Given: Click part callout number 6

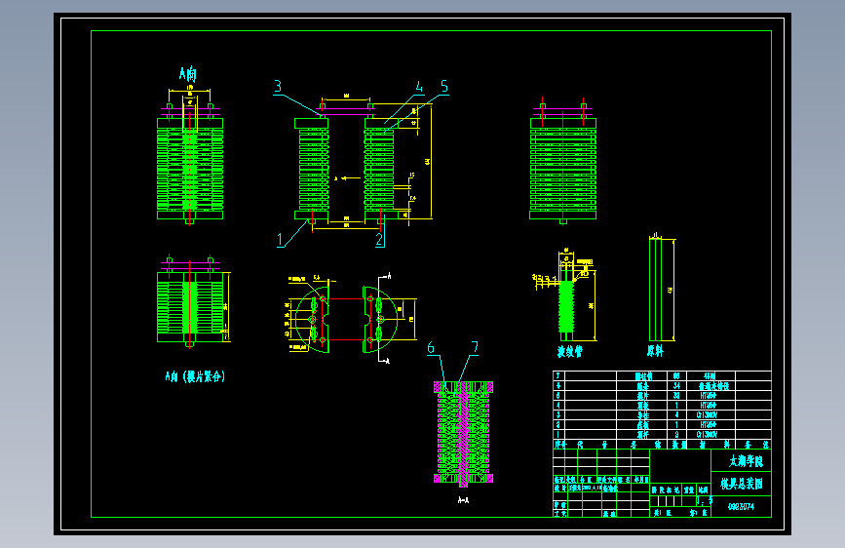Looking at the screenshot, I should click(x=431, y=347).
